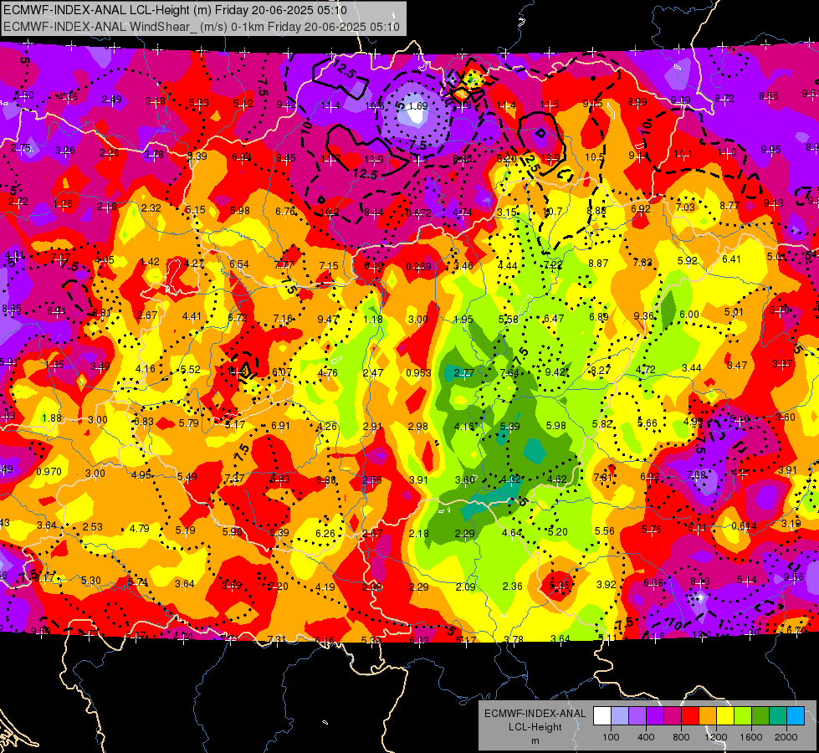Click the dark green legend swatch
The image size is (819, 753).
[760, 716]
